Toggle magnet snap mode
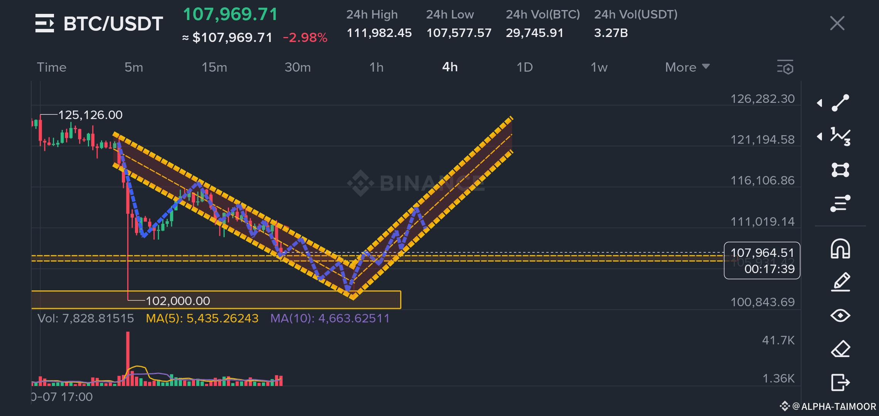This screenshot has width=879, height=416. coord(840,249)
